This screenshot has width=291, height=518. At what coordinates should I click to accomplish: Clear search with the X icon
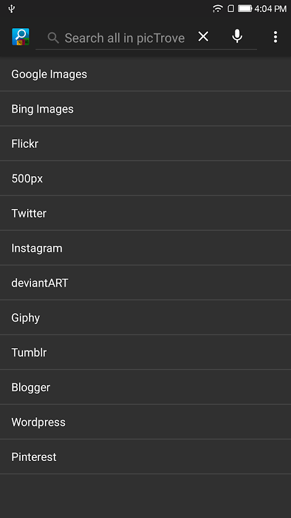[x=203, y=37]
